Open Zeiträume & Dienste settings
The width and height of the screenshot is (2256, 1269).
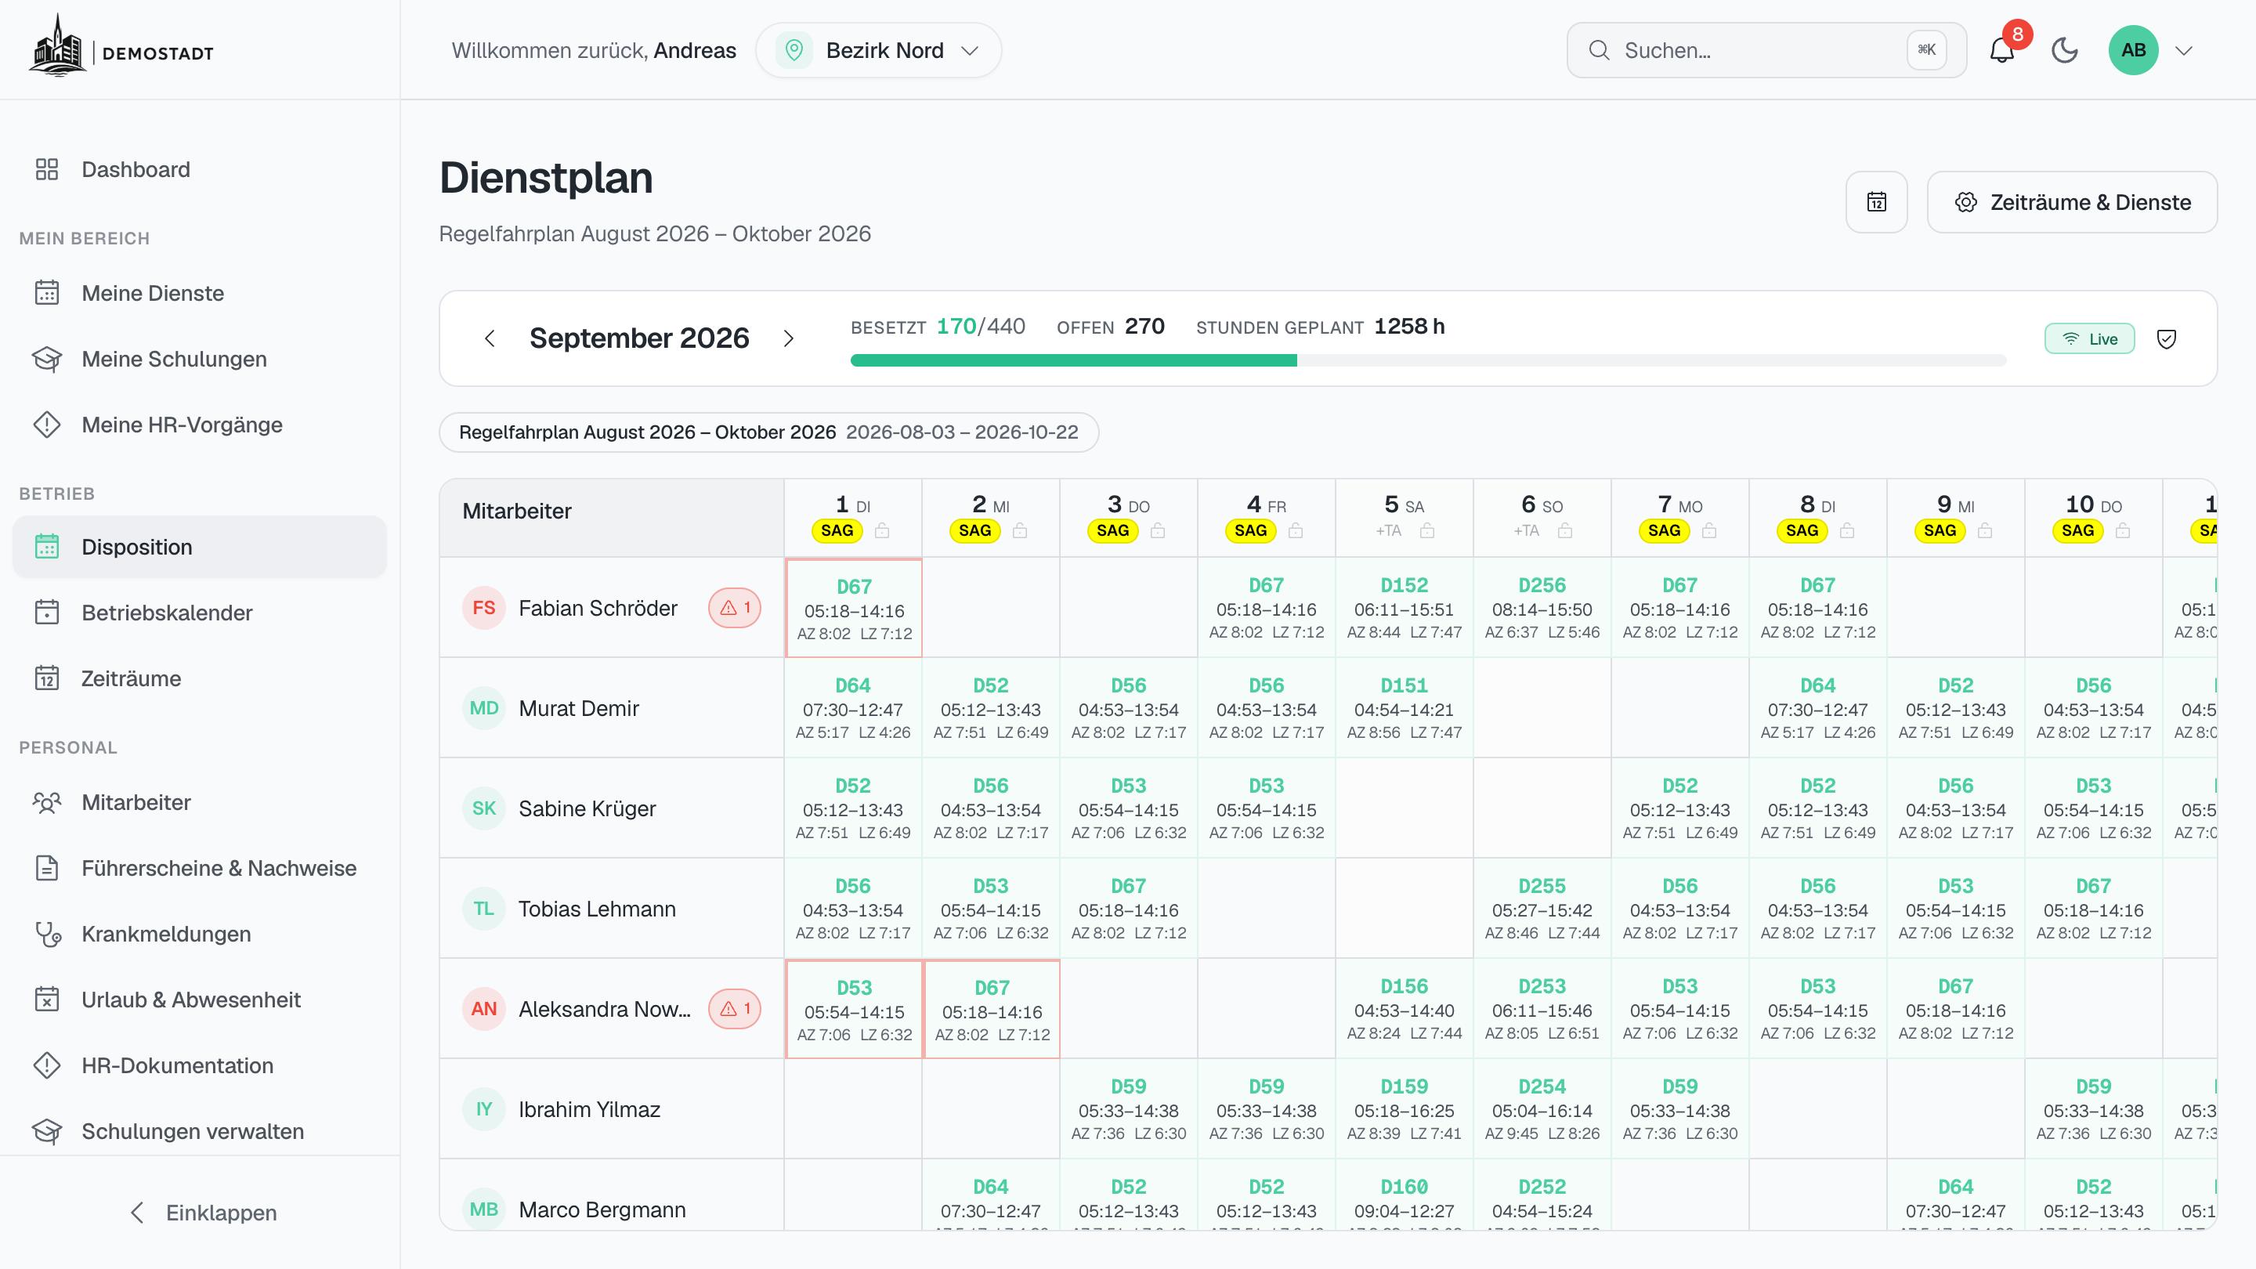point(2072,202)
